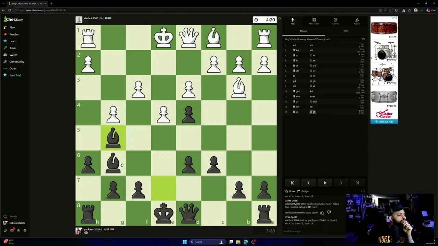Open pablosest2020 avatar below the board
The image size is (438, 246).
point(79,231)
